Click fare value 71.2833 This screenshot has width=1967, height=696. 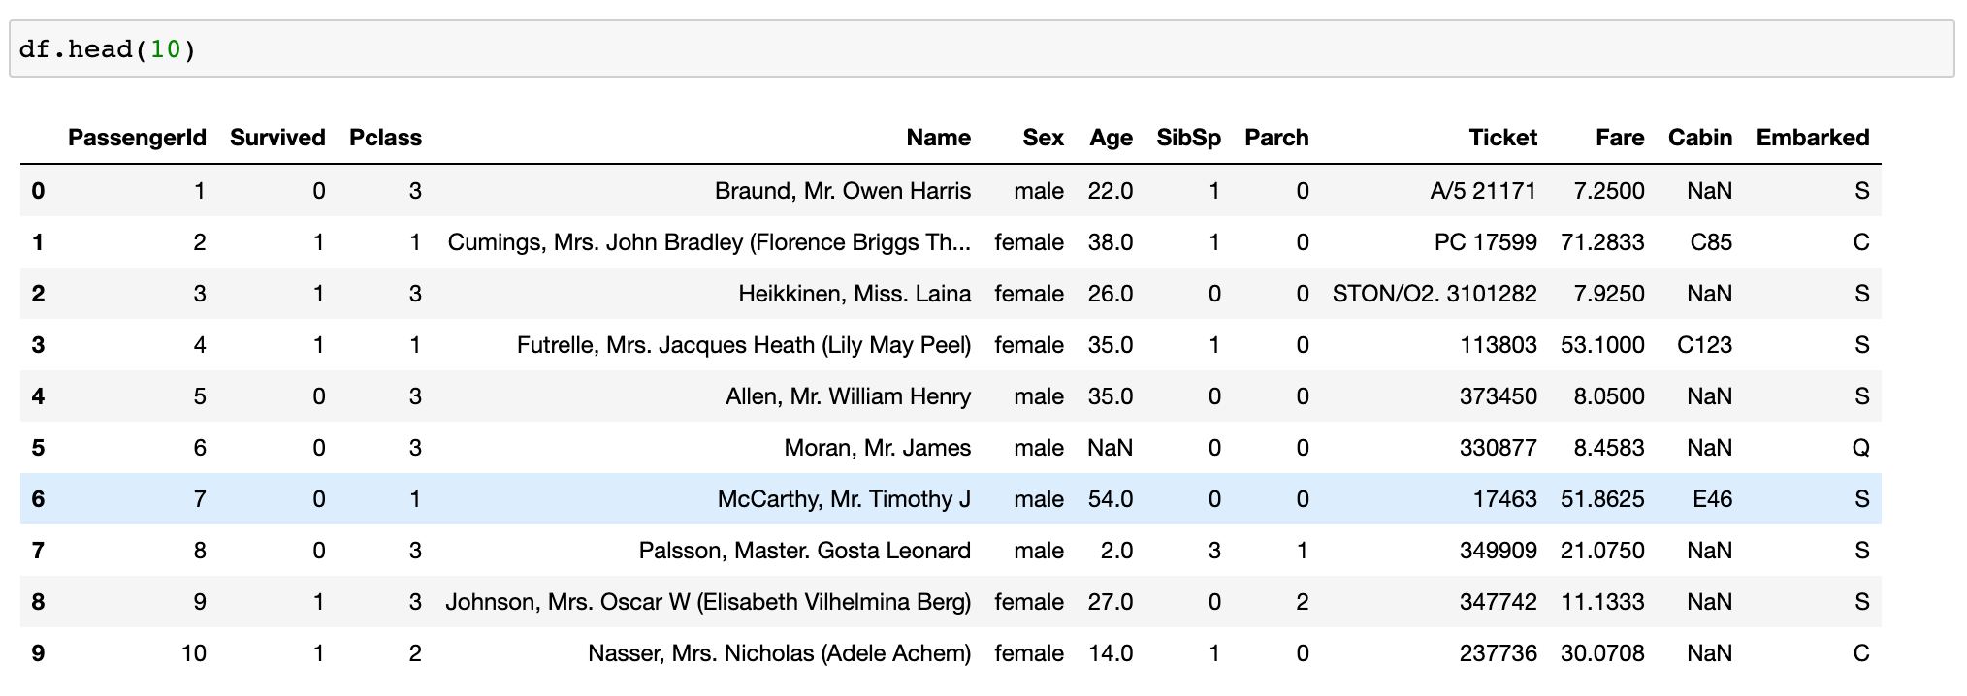(x=1602, y=242)
